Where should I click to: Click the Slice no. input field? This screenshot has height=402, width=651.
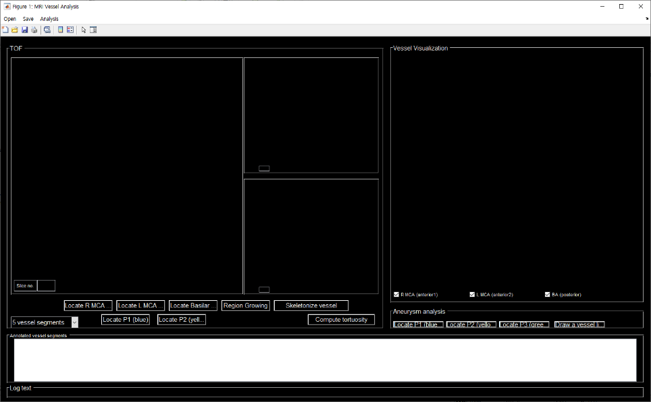[46, 286]
